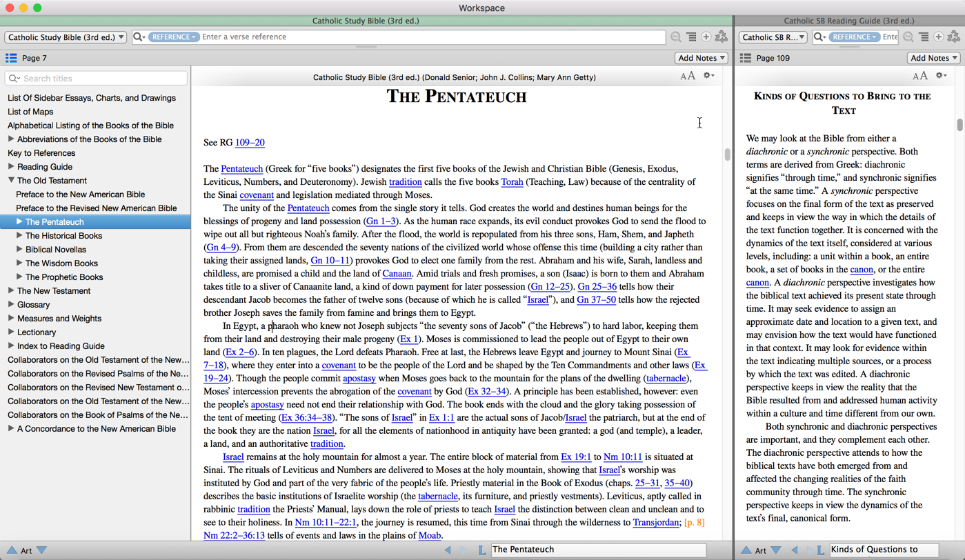Switch to Catholic Study Bible (3rd ed.) tab
Image resolution: width=965 pixels, height=560 pixels.
tap(366, 21)
